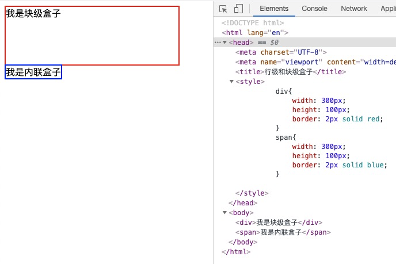The height and width of the screenshot is (264, 396).
Task: Open the Application tab
Action: (x=388, y=9)
